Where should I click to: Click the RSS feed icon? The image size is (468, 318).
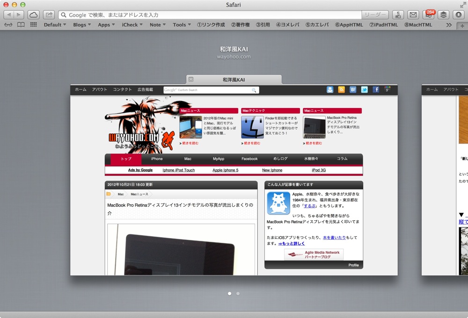(341, 89)
